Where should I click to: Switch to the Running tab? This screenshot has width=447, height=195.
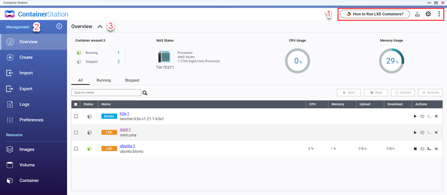pyautogui.click(x=104, y=80)
